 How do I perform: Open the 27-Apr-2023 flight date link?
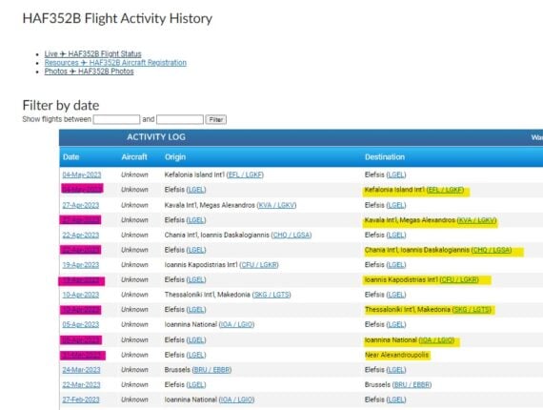pyautogui.click(x=81, y=205)
